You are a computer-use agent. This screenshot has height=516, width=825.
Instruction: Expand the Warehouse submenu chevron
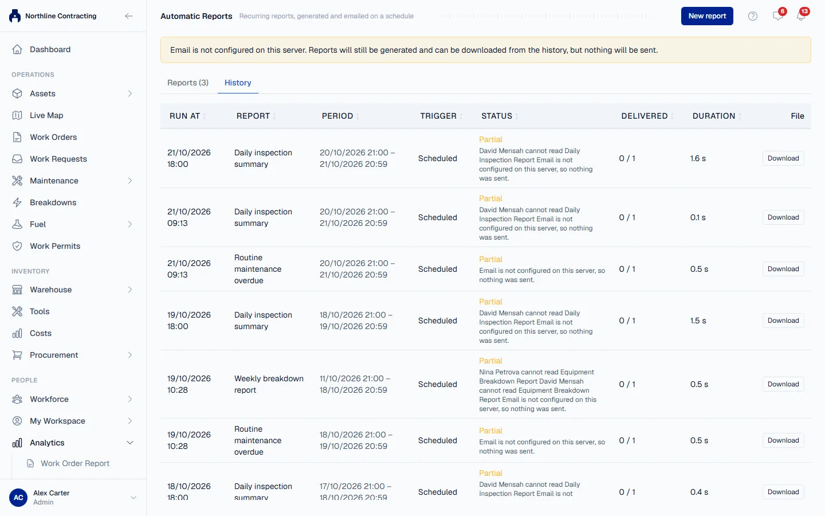pyautogui.click(x=130, y=290)
